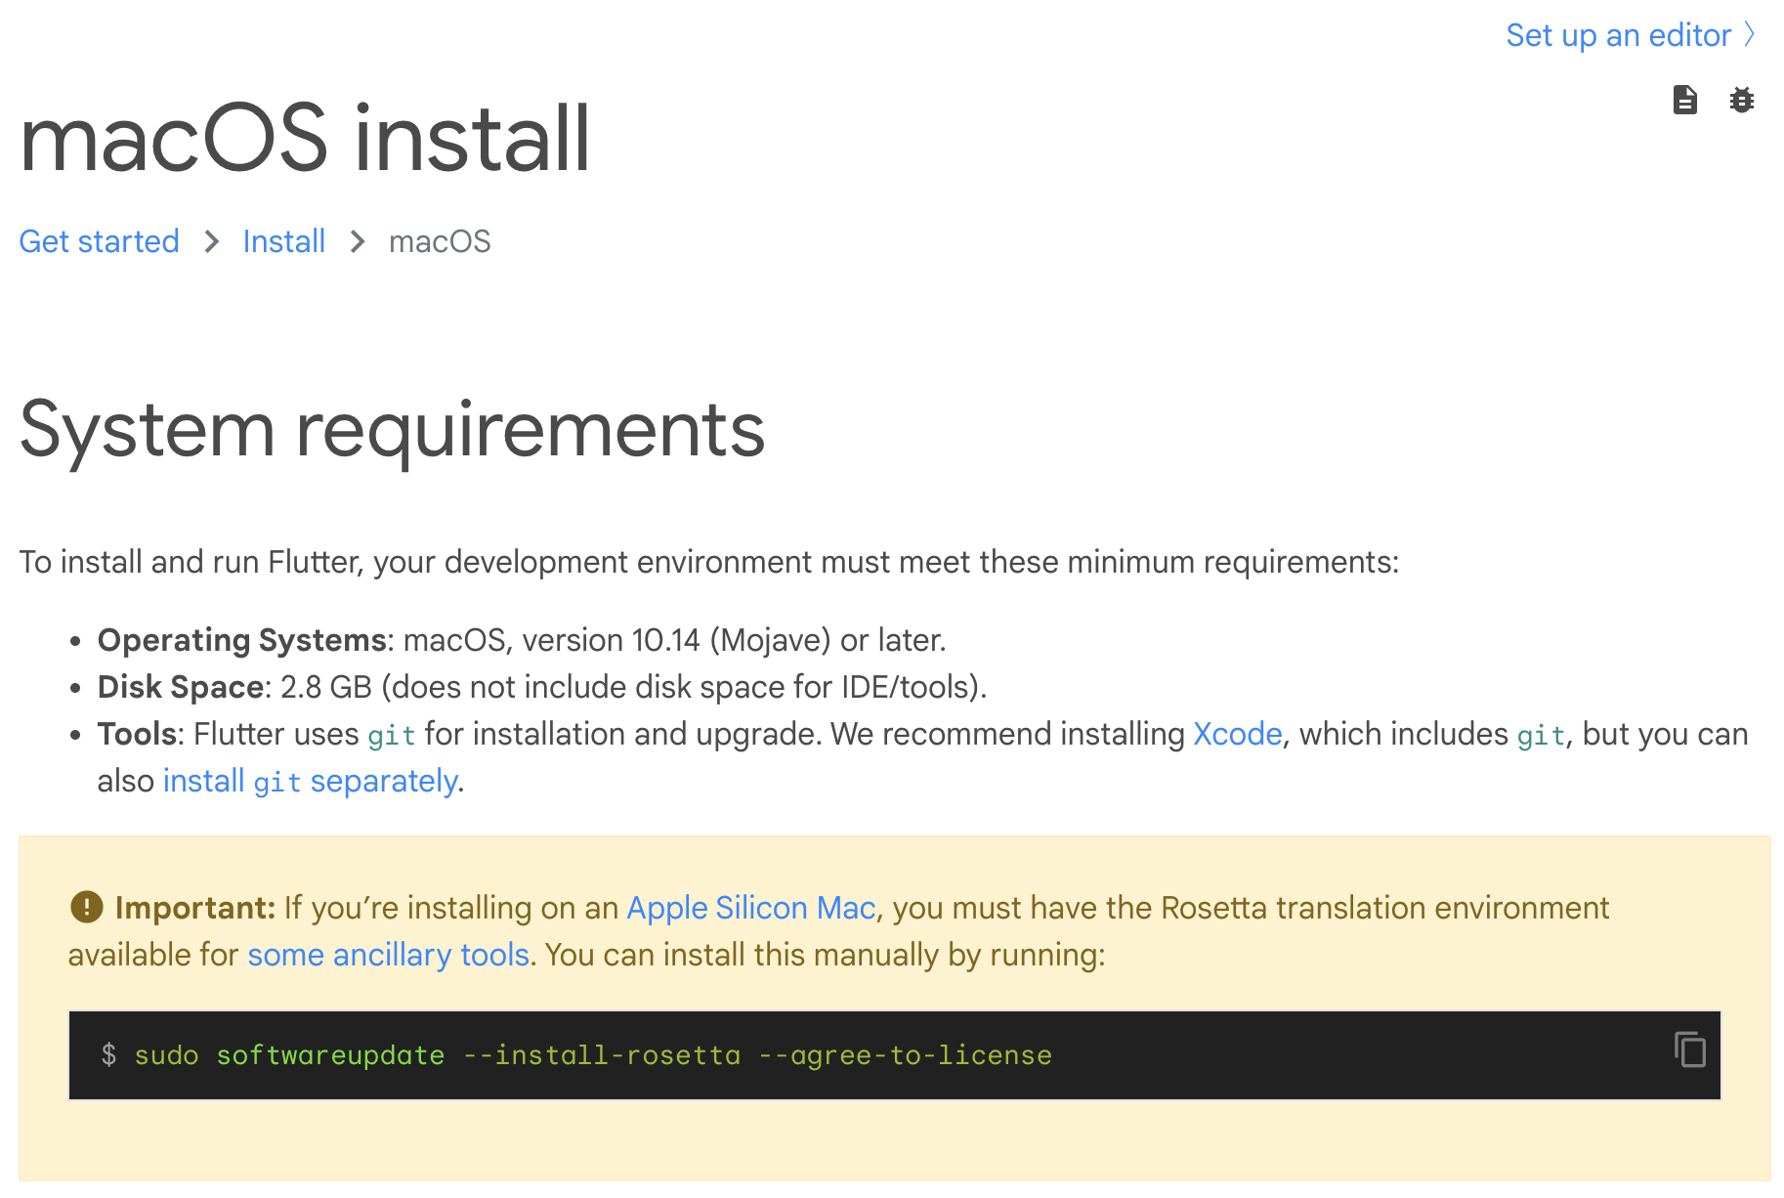This screenshot has width=1784, height=1198.
Task: Click the bold 'Important:' label
Action: (195, 908)
